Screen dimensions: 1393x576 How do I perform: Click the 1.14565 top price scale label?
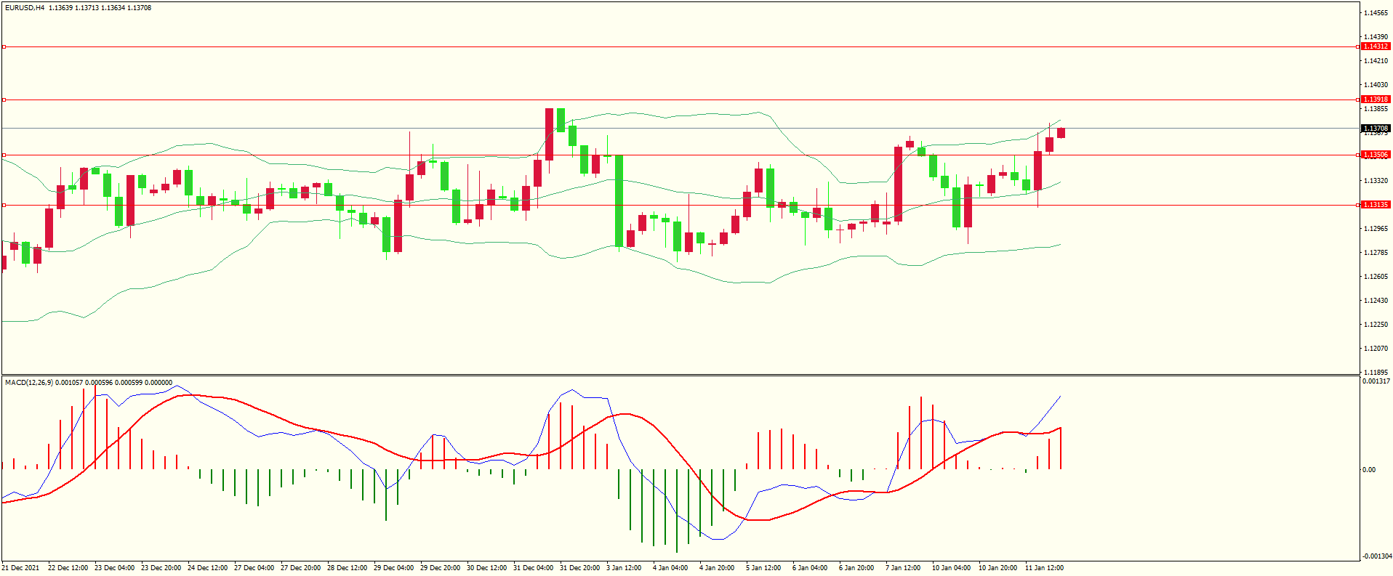pyautogui.click(x=1376, y=13)
